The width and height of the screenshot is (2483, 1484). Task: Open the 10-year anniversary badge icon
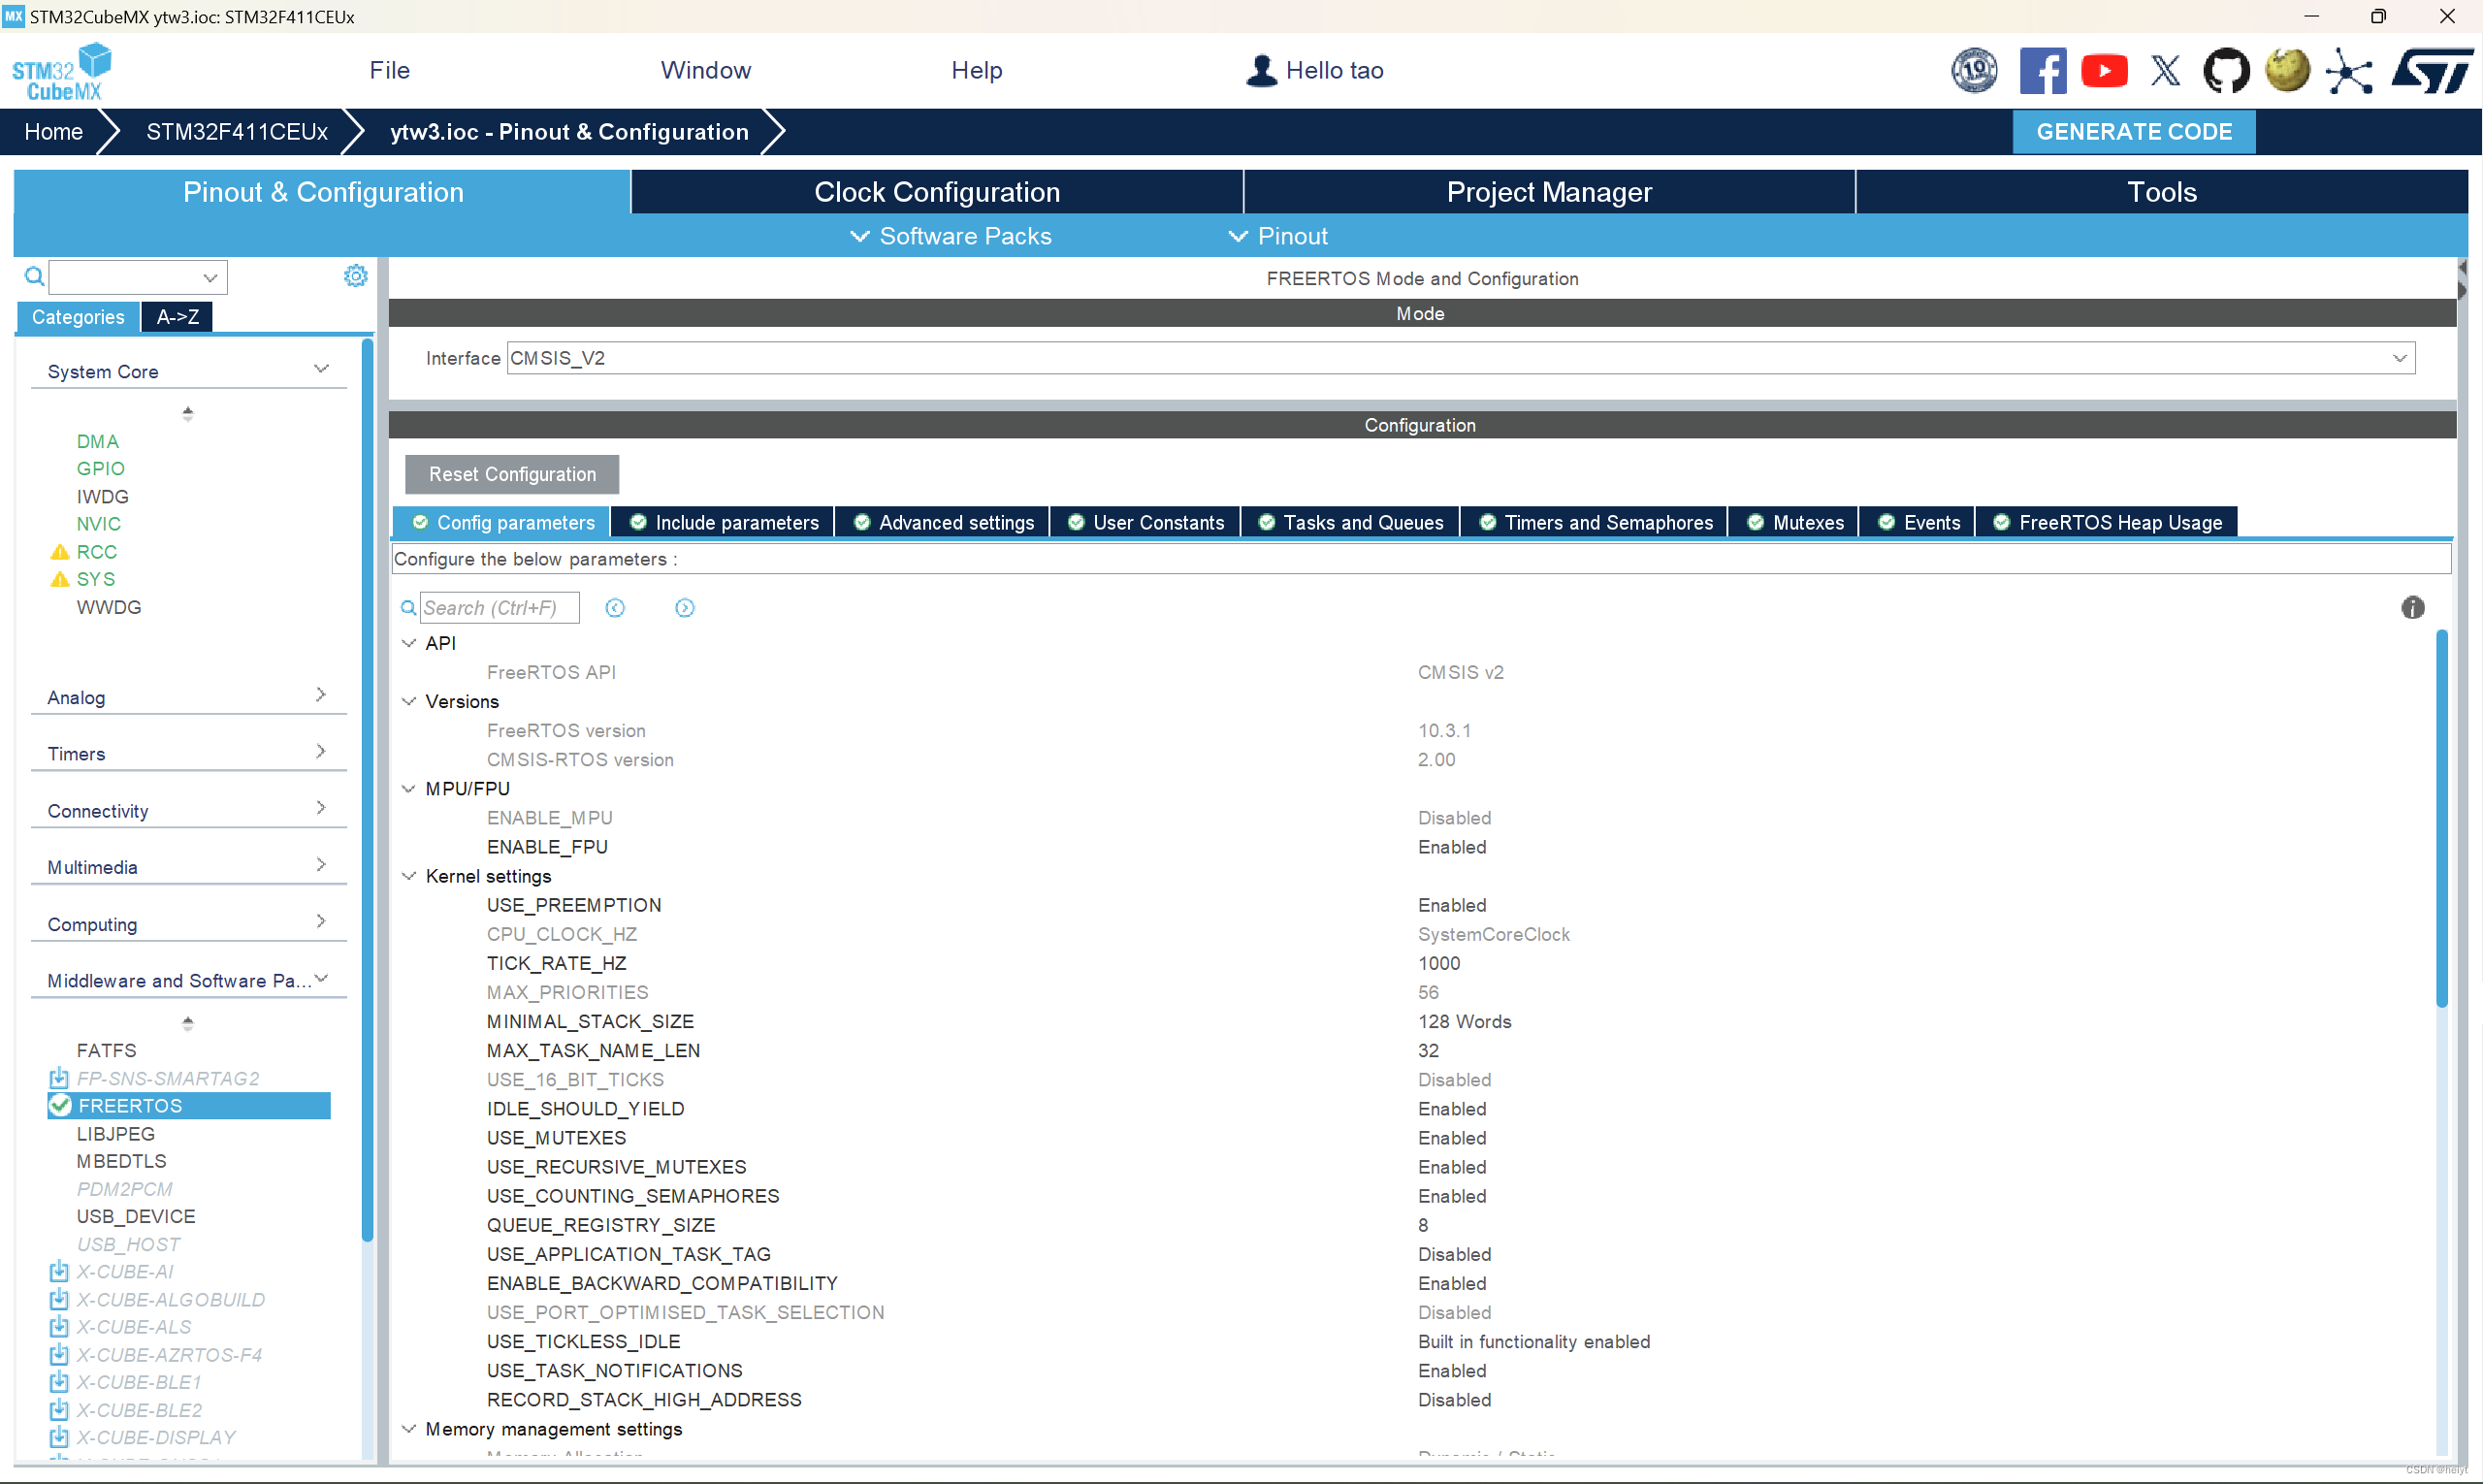pyautogui.click(x=1974, y=71)
